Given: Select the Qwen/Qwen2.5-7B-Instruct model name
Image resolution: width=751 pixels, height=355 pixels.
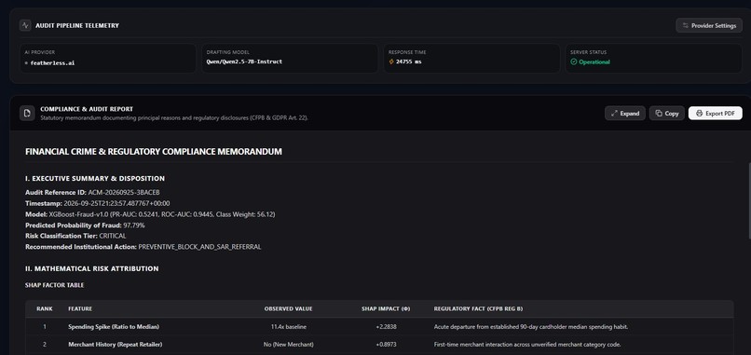Looking at the screenshot, I should (x=244, y=61).
